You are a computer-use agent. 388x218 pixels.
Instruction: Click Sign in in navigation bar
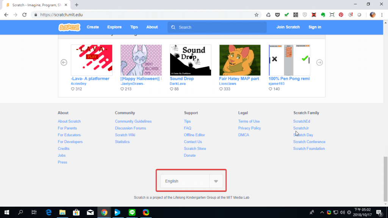point(315,27)
